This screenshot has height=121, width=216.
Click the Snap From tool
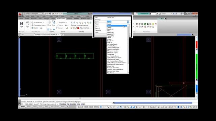pyautogui.click(x=61, y=23)
